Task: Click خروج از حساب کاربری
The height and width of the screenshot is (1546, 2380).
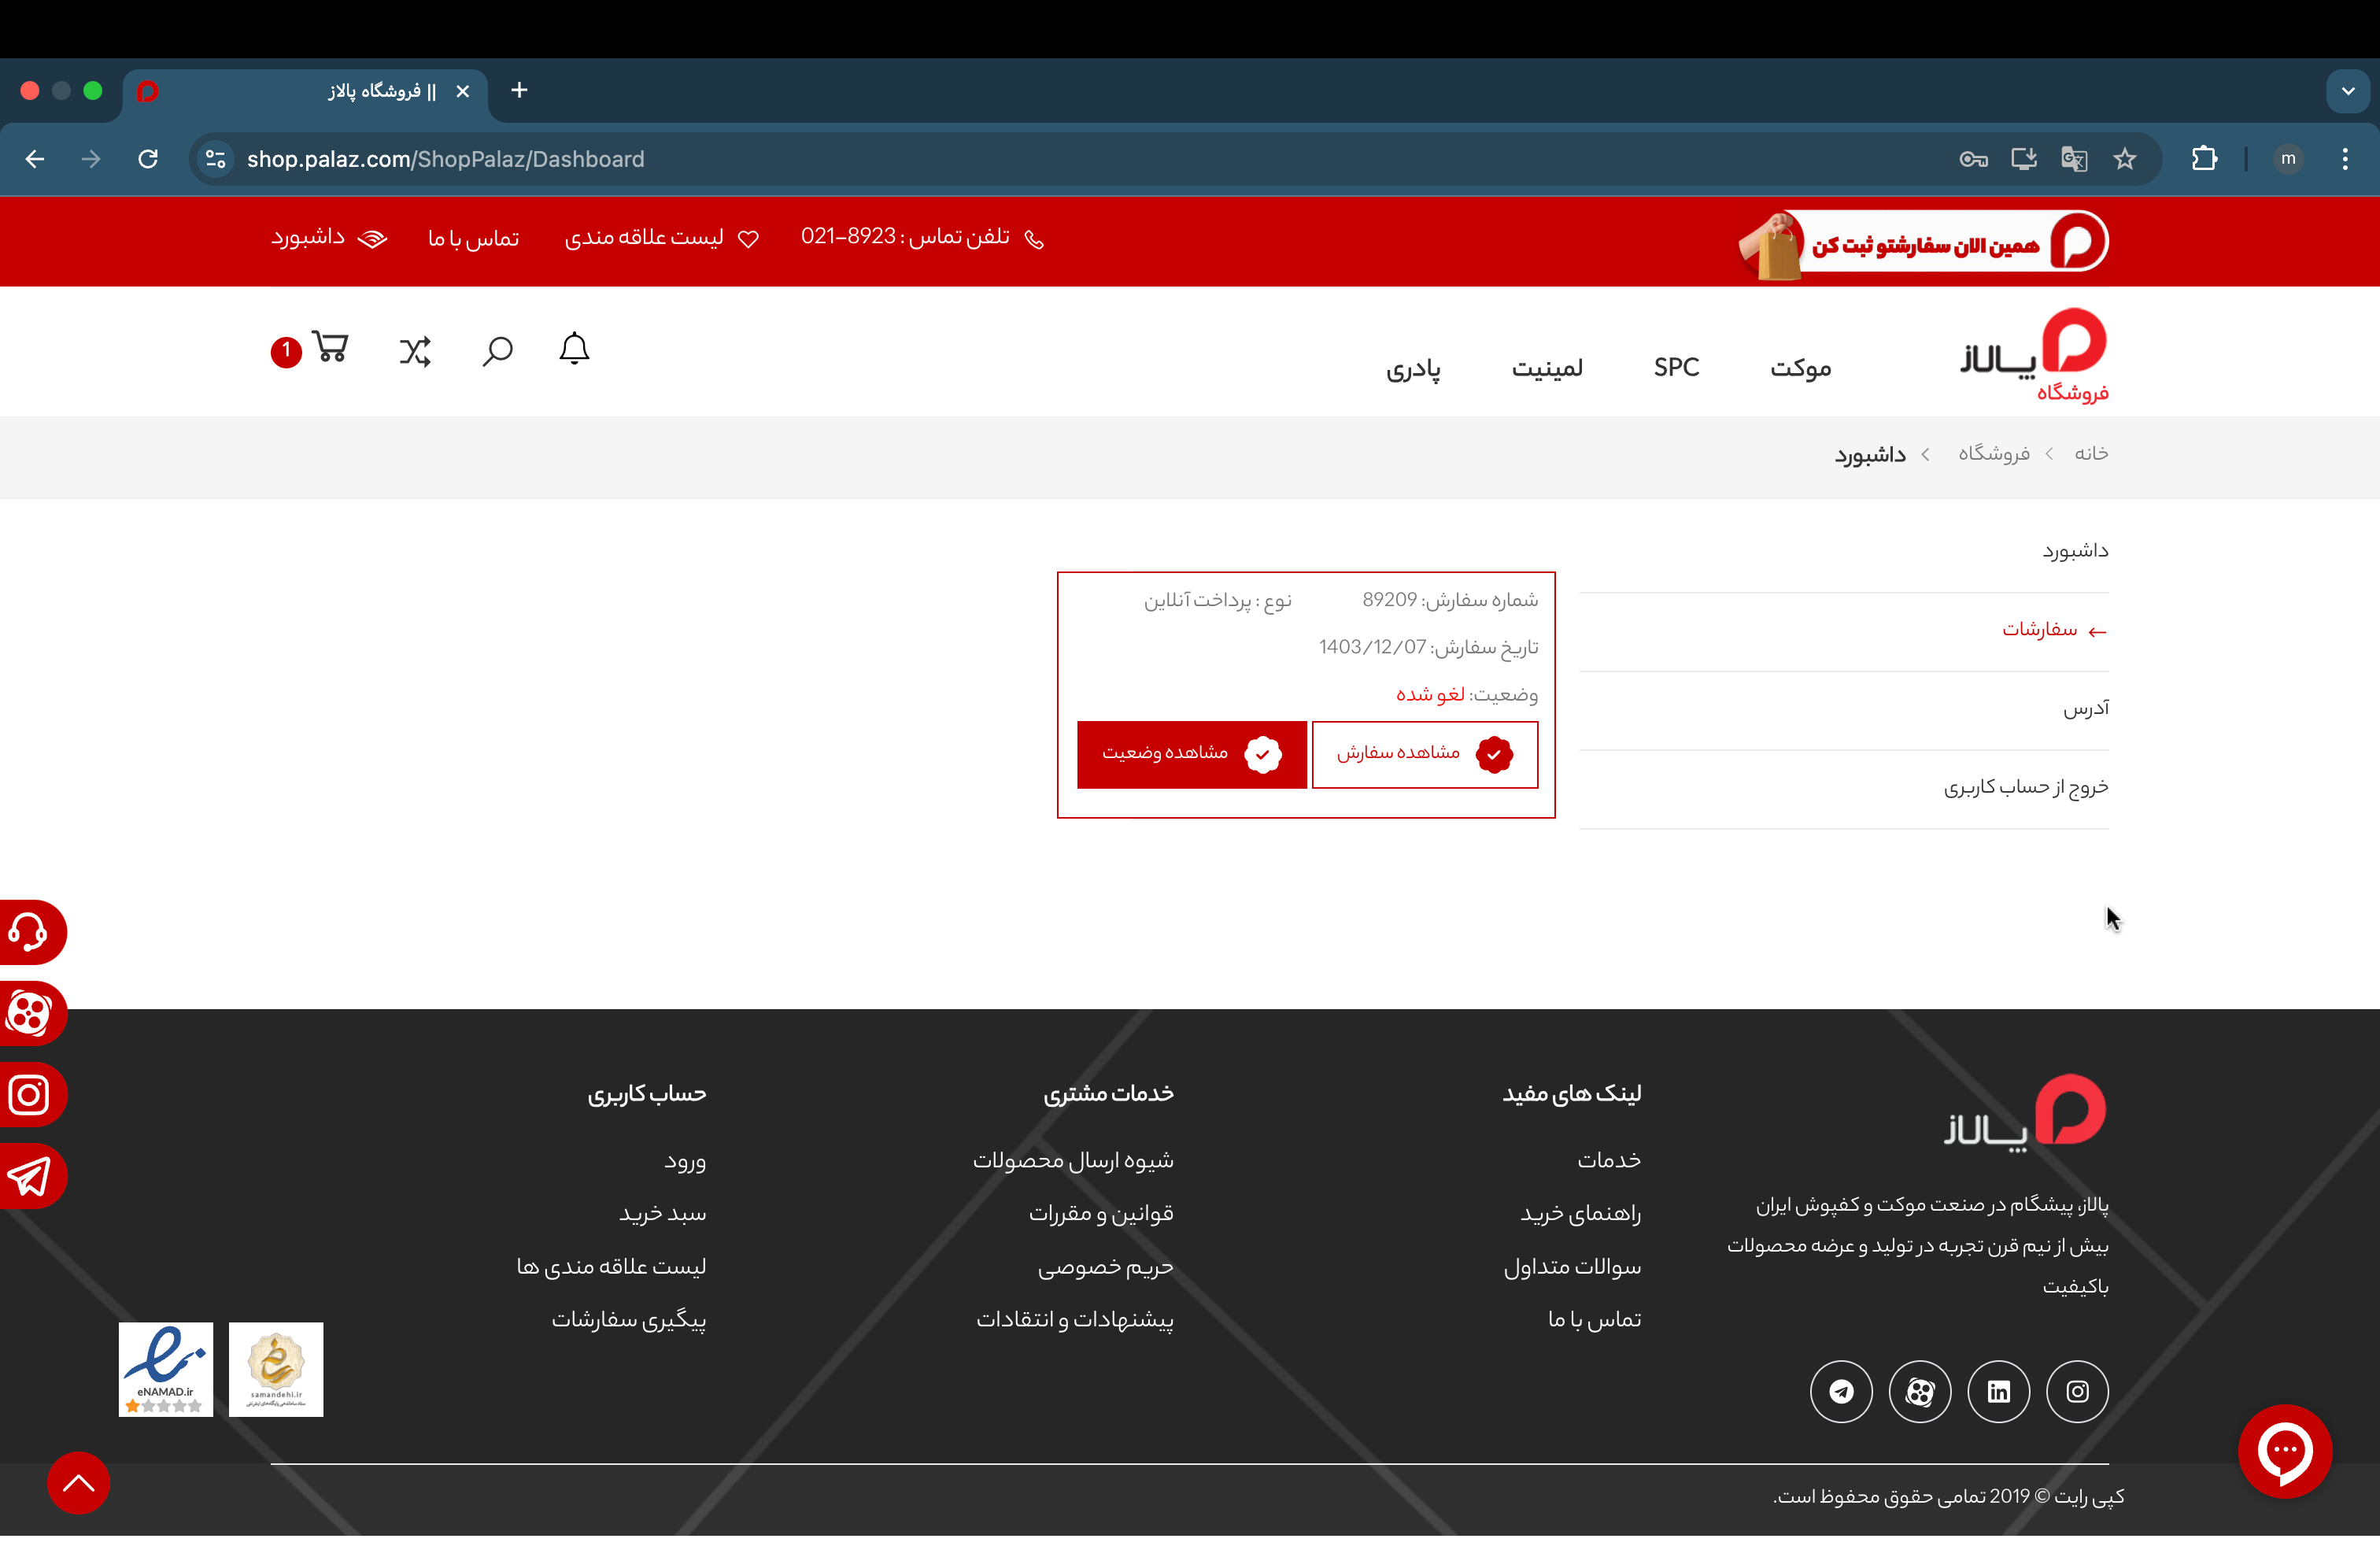Action: [2026, 787]
